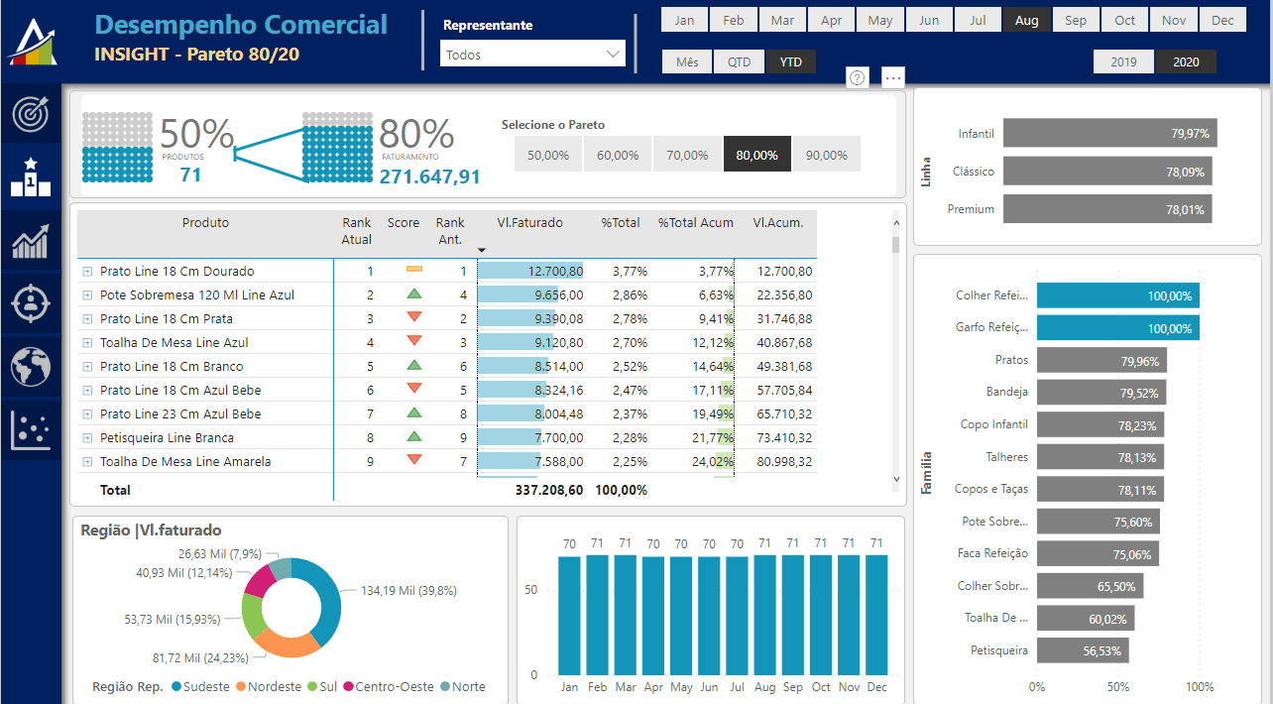Open the more options ellipsis menu
This screenshot has width=1273, height=704.
(x=892, y=78)
